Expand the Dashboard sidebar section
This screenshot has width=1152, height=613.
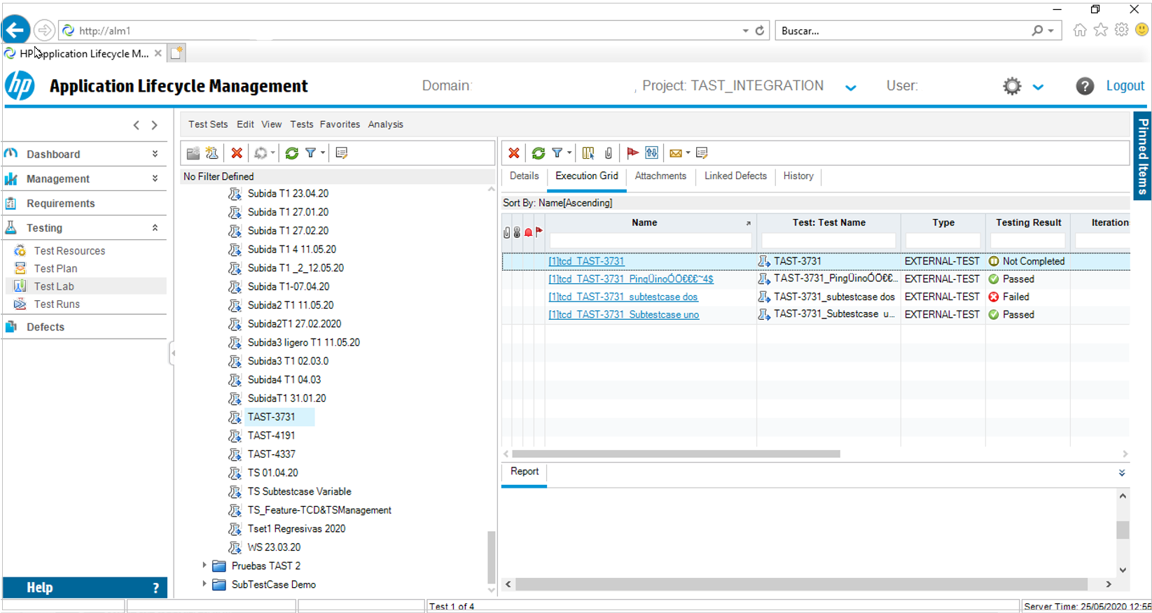[x=155, y=155]
